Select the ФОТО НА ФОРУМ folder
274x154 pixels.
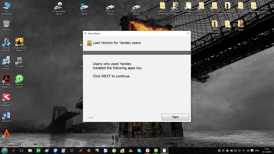[x=214, y=8]
